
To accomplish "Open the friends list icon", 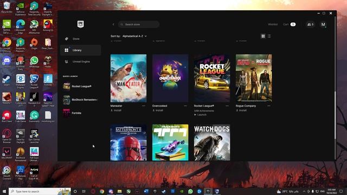I will pyautogui.click(x=310, y=24).
